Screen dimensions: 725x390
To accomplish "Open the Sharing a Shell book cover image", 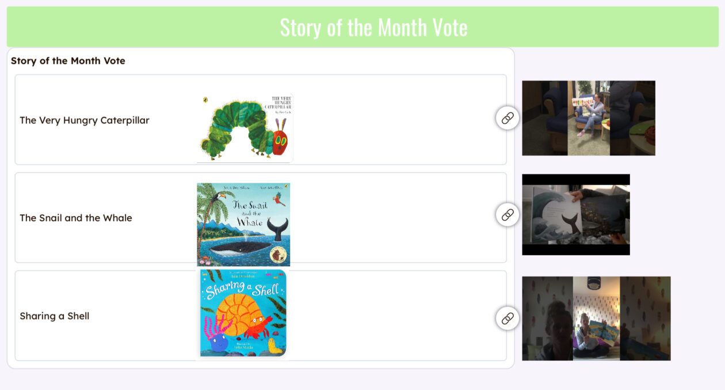I will point(243,313).
